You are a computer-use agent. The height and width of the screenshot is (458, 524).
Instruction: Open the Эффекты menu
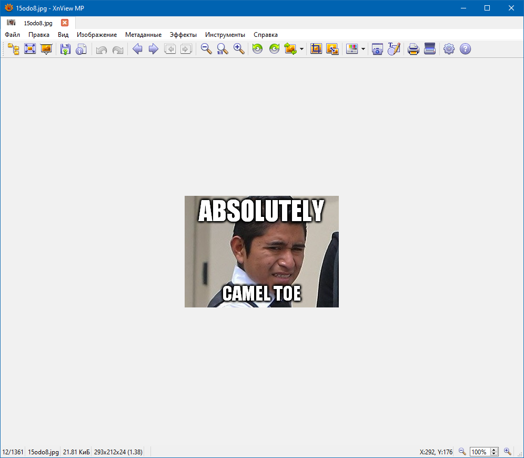(183, 35)
